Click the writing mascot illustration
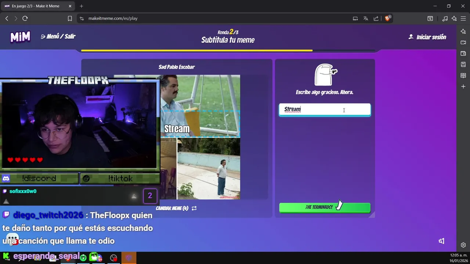470x264 pixels. [325, 74]
